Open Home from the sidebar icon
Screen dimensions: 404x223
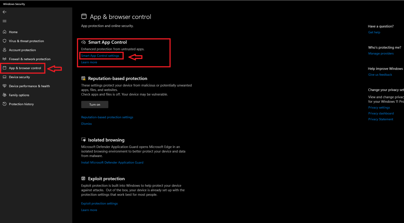tap(4, 32)
